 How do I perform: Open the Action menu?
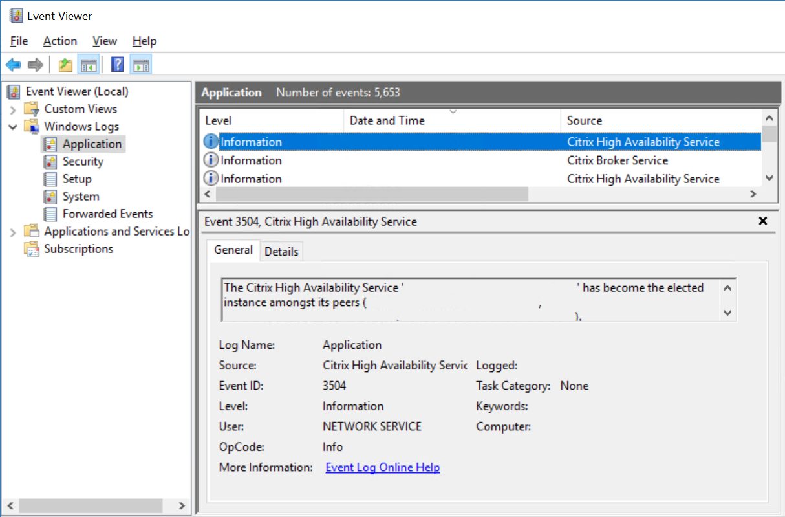coord(60,41)
